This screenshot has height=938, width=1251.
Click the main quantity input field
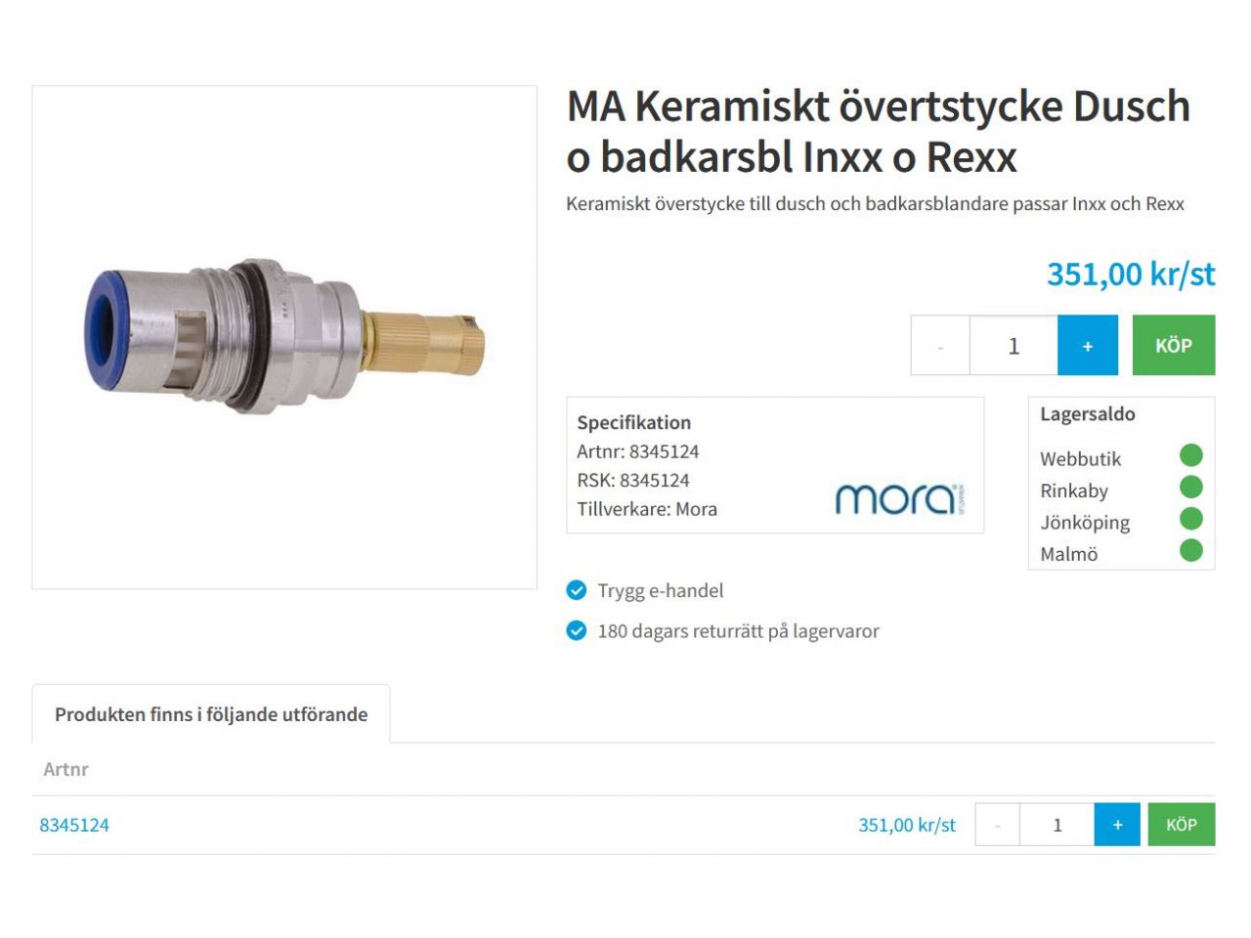click(1014, 346)
